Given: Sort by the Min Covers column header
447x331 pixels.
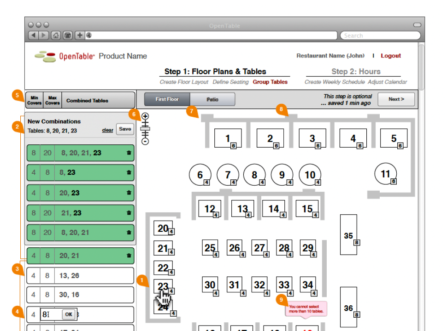Looking at the screenshot, I should click(34, 100).
